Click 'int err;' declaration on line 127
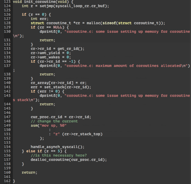The width and height of the screenshot is (191, 184). coord(40,19)
